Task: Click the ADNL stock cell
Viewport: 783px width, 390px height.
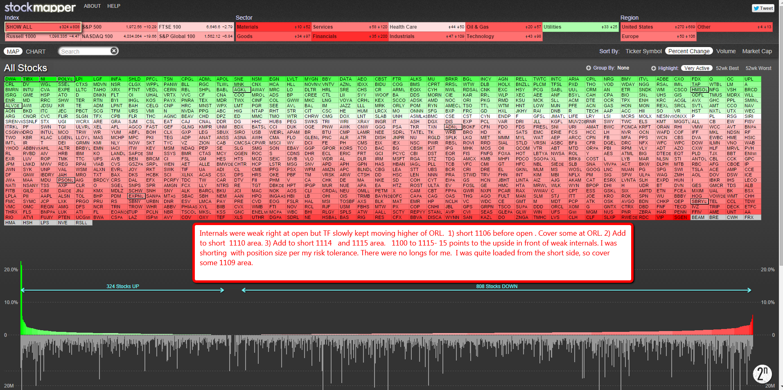Action: [x=453, y=127]
